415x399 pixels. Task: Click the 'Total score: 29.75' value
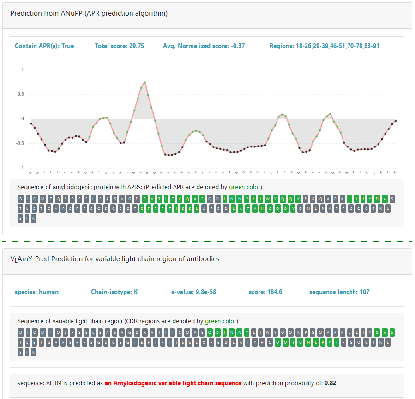(x=120, y=46)
